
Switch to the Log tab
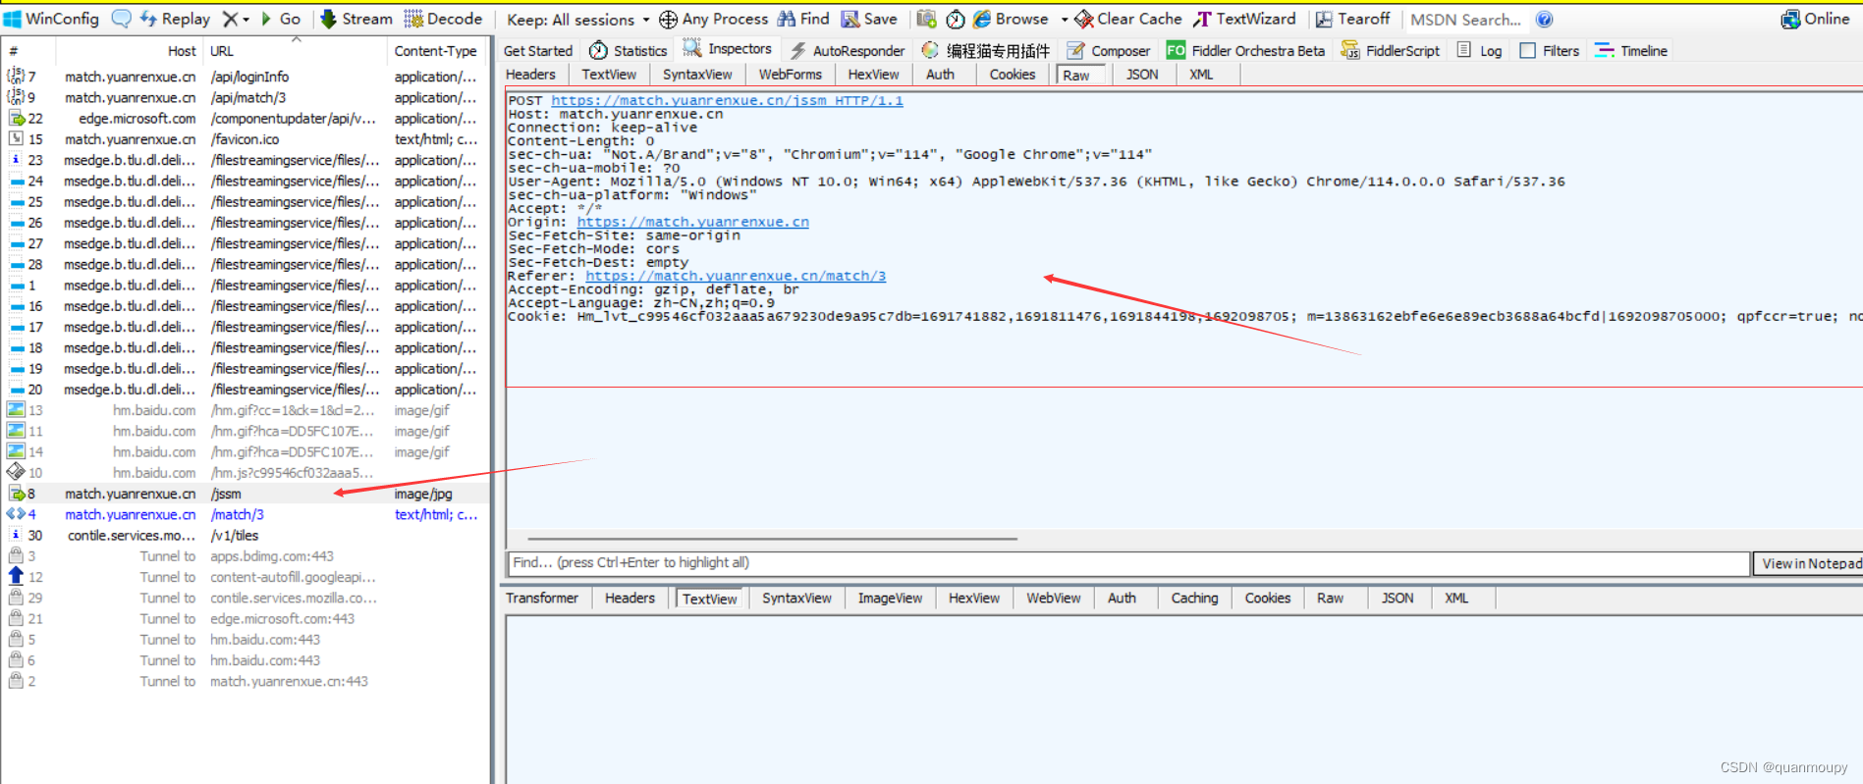[x=1479, y=51]
